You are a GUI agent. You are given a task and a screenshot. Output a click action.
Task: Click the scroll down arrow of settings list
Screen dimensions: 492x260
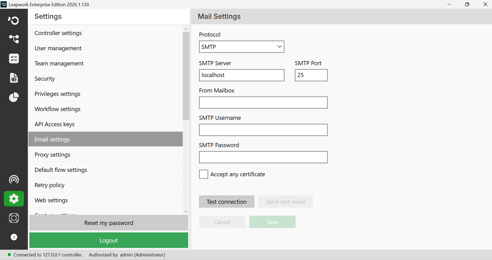coord(186,211)
